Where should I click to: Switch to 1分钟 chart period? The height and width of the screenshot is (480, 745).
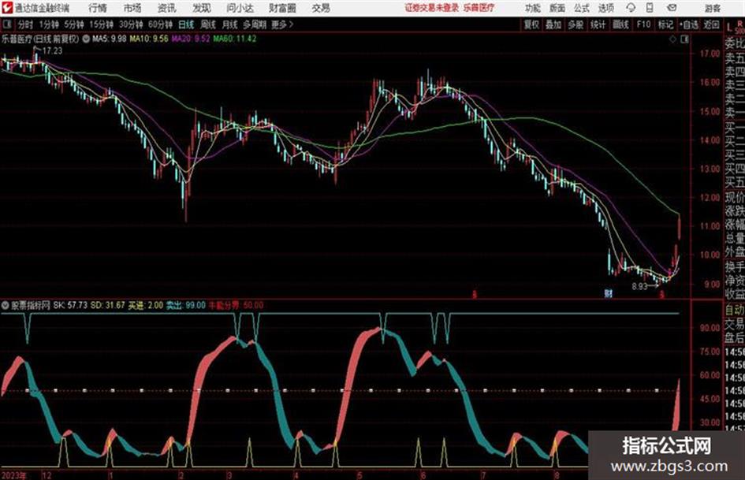[x=49, y=24]
